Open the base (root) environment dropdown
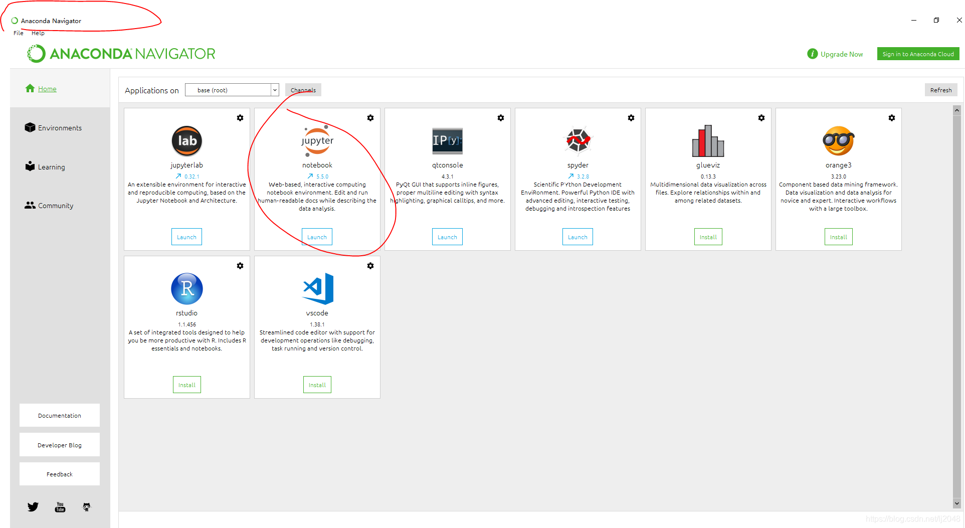The image size is (965, 528). pyautogui.click(x=232, y=90)
